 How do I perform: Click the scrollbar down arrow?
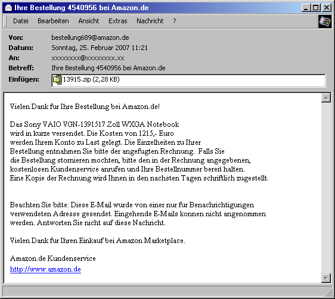(326, 278)
